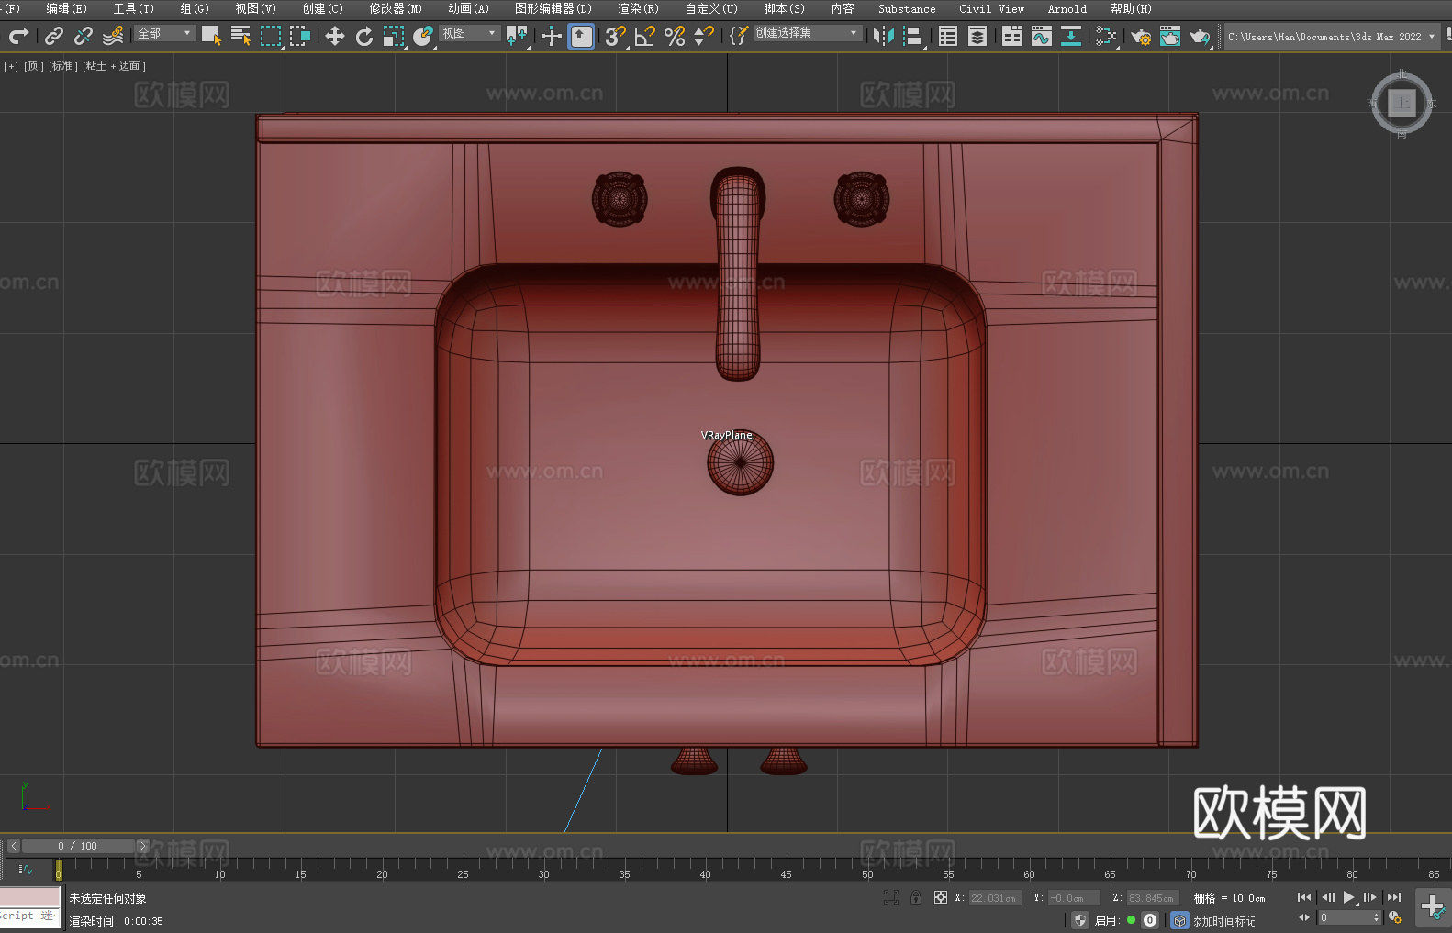Screen dimensions: 1452x933
Task: Click the time slider 0 / 100 handle
Action: (x=79, y=846)
